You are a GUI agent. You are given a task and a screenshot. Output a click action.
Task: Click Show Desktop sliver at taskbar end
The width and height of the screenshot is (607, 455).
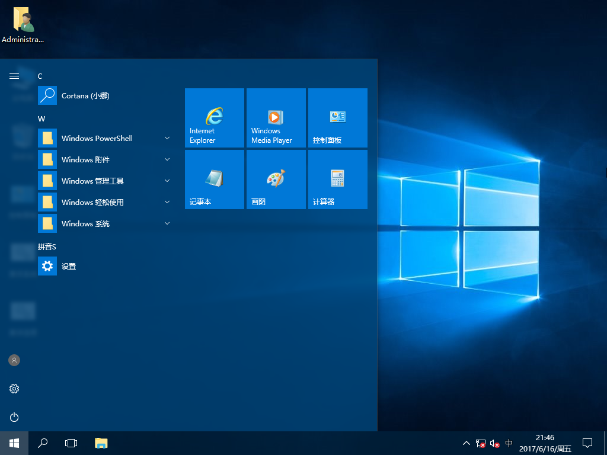[605, 443]
